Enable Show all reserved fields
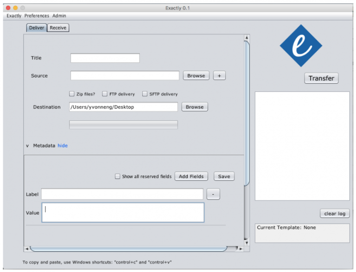This screenshot has height=272, width=356. tap(118, 176)
